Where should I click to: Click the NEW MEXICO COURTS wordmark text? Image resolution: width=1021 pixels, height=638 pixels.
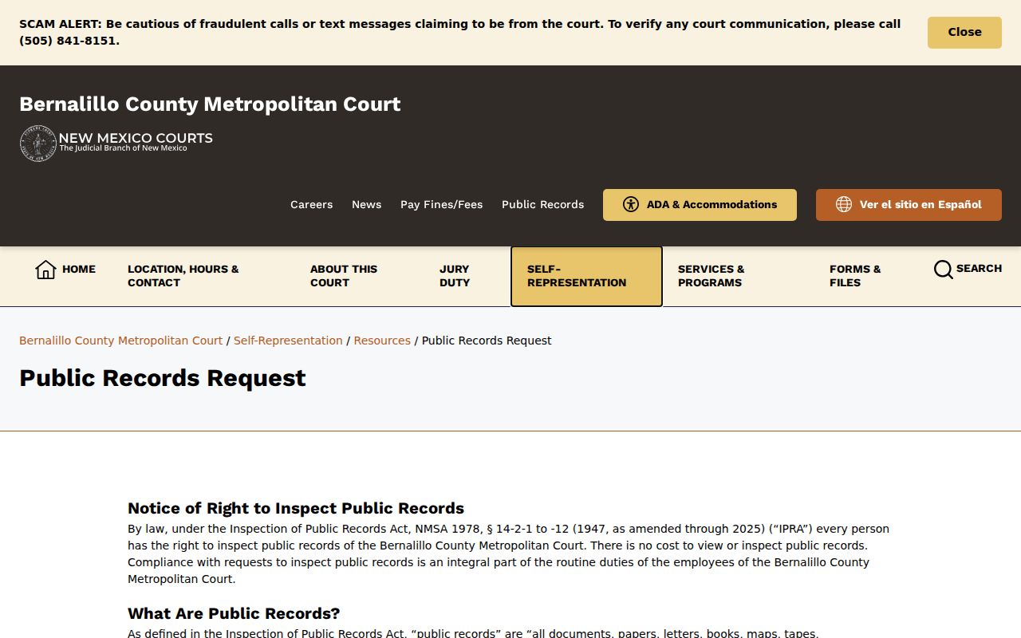click(x=136, y=138)
